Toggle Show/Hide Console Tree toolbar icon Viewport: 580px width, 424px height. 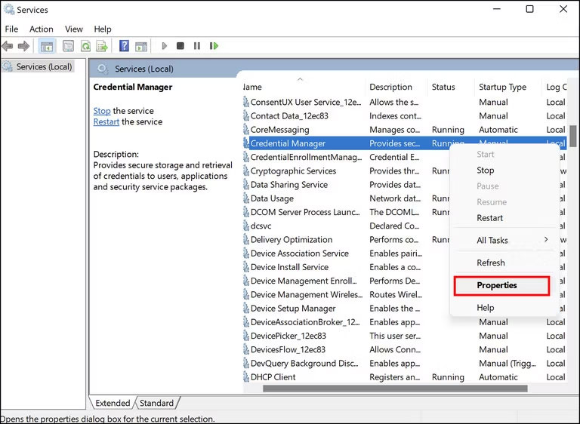tap(47, 46)
